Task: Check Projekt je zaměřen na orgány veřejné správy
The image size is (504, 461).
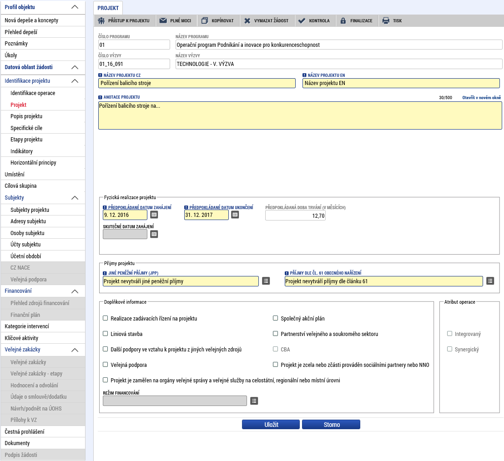Action: (106, 380)
